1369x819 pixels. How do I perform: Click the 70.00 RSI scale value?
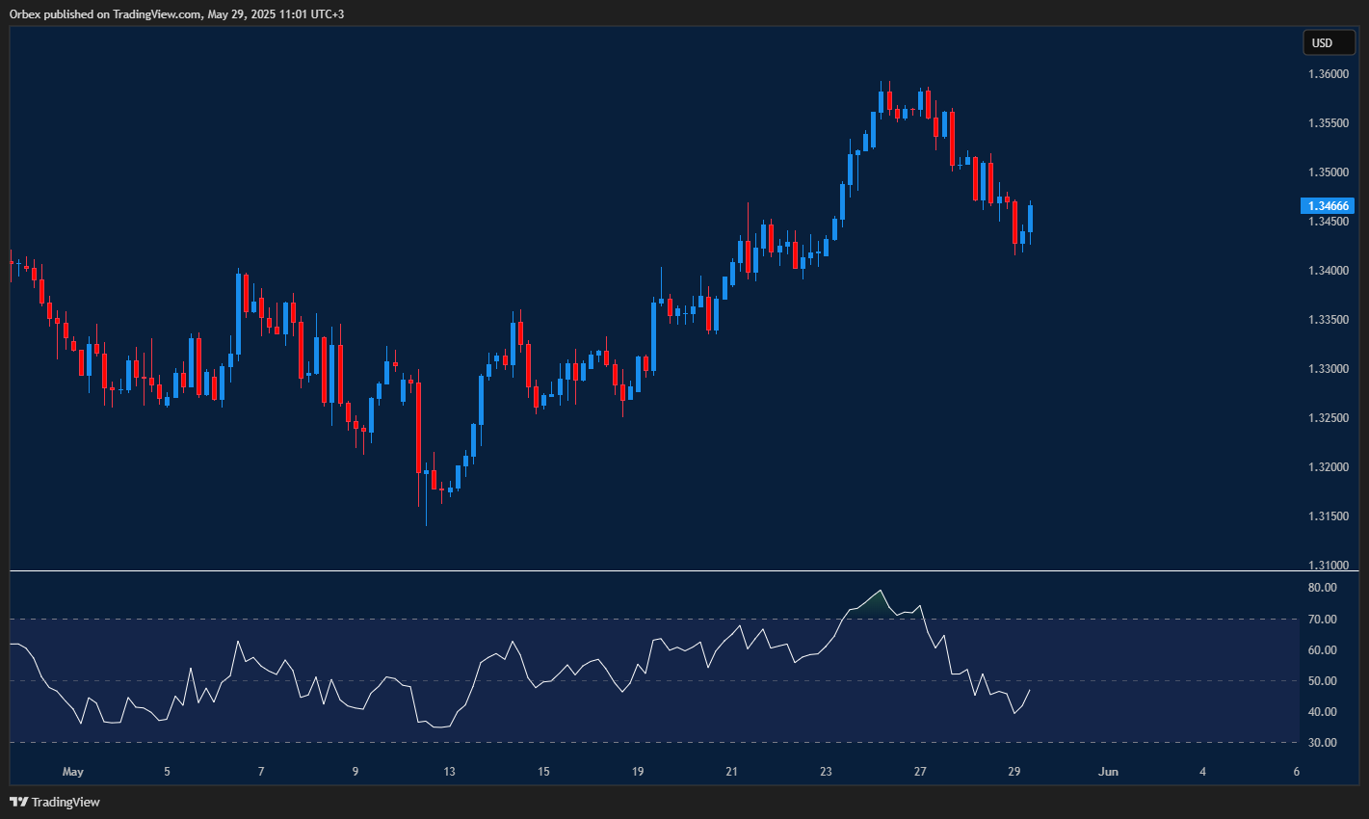[x=1321, y=619]
